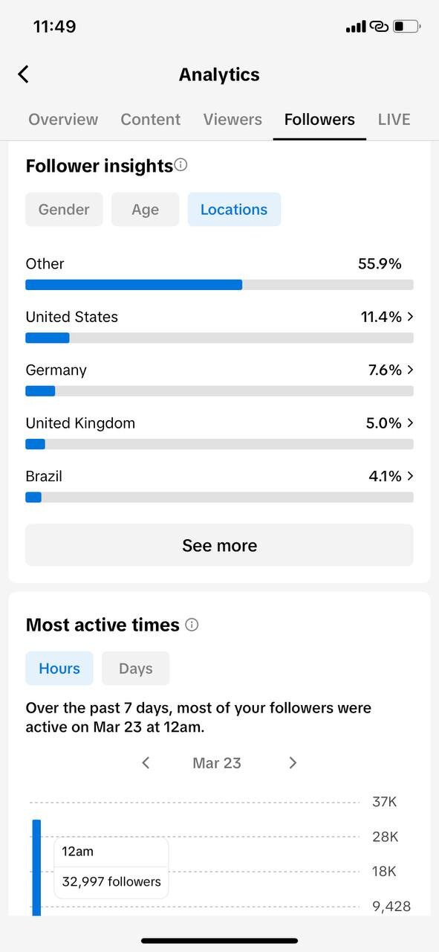439x952 pixels.
Task: Tap the battery status icon
Action: [407, 27]
